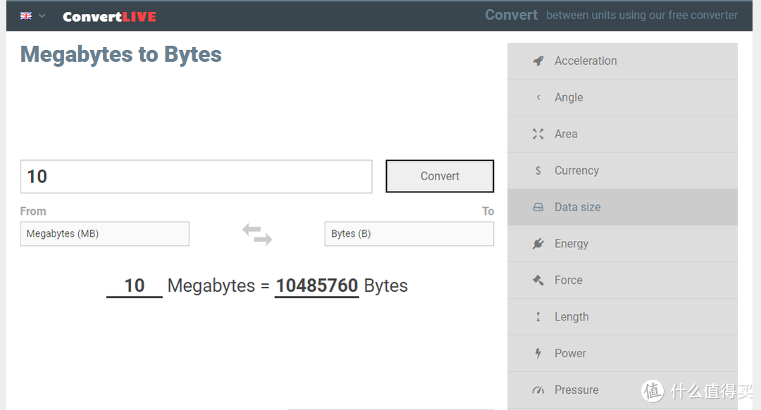This screenshot has width=761, height=410.
Task: Select the Pressure category label
Action: [576, 390]
